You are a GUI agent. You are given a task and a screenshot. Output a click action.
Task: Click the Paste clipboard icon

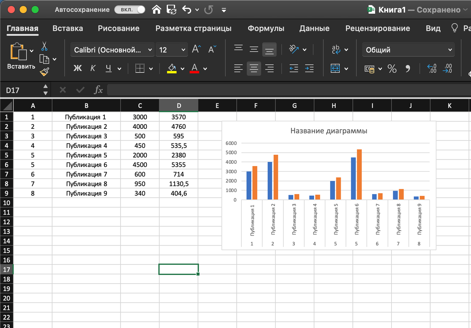(x=18, y=51)
